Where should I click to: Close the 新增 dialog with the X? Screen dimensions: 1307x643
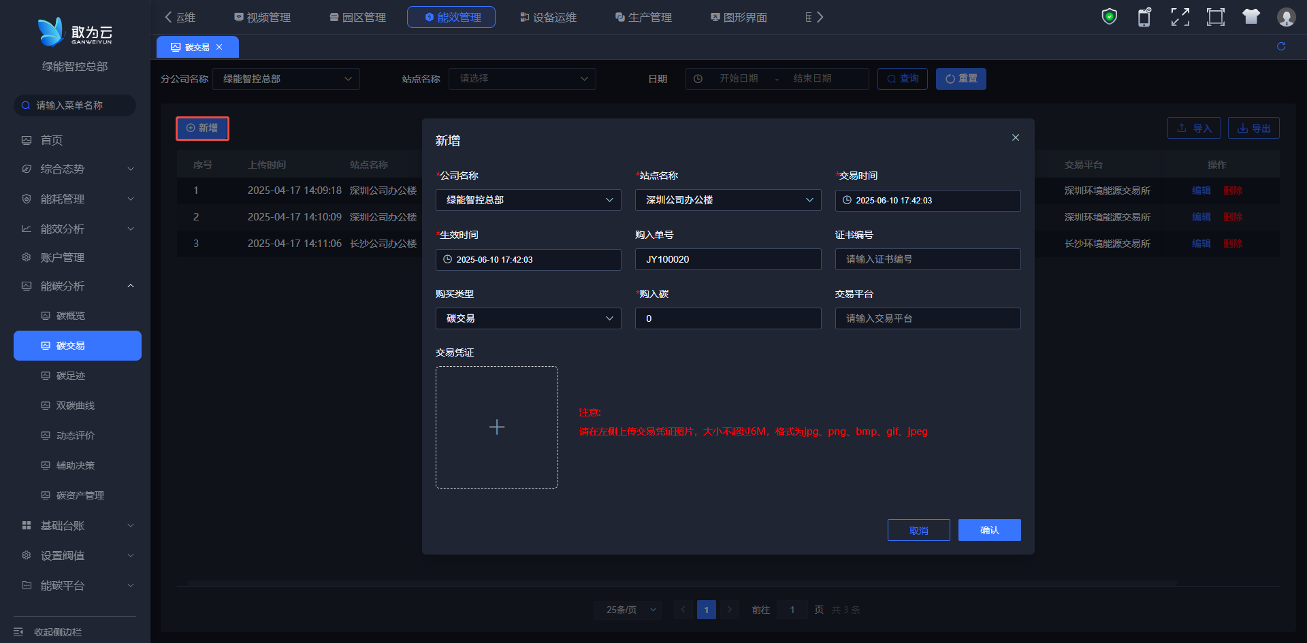click(1016, 137)
